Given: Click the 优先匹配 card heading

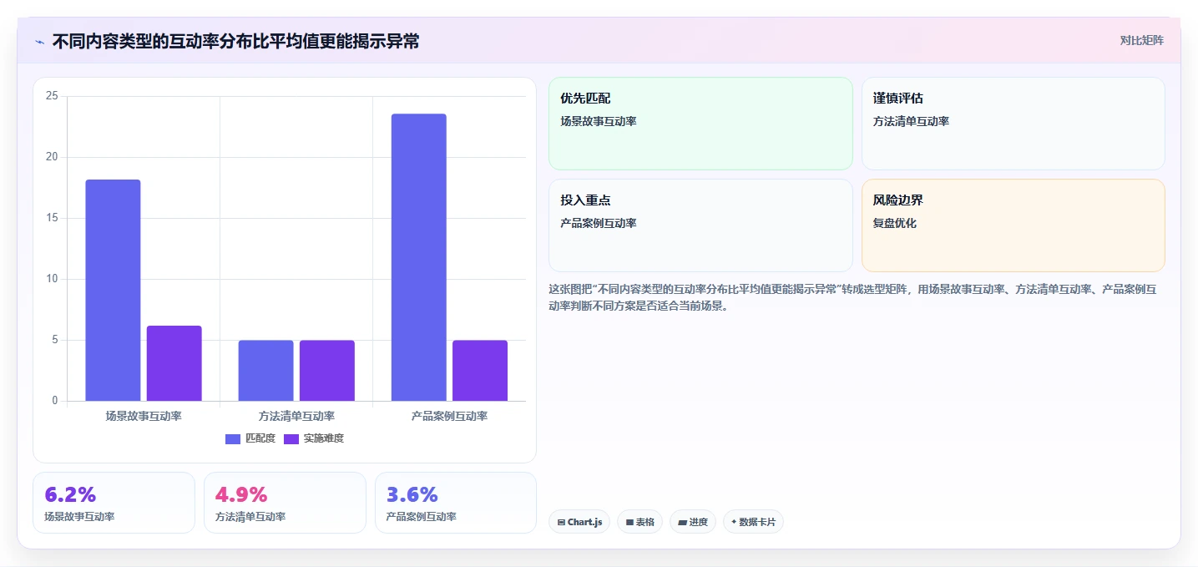Looking at the screenshot, I should [x=585, y=99].
